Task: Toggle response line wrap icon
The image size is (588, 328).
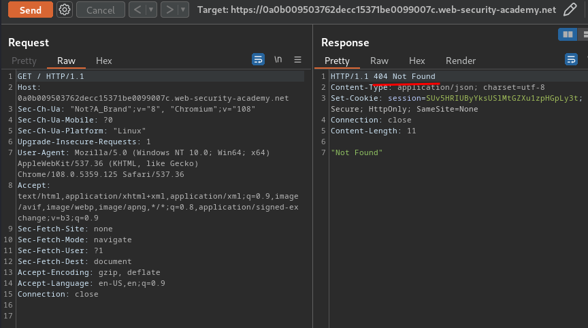Action: pos(571,59)
